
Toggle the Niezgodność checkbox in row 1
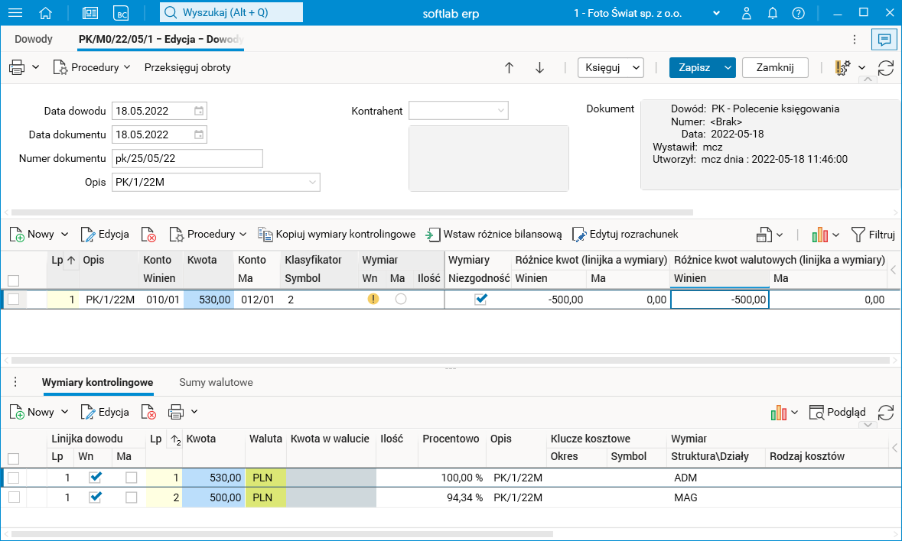point(480,300)
